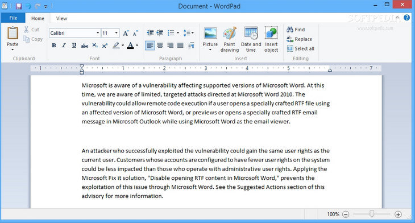Expand text color dropdown arrow

click(x=137, y=46)
